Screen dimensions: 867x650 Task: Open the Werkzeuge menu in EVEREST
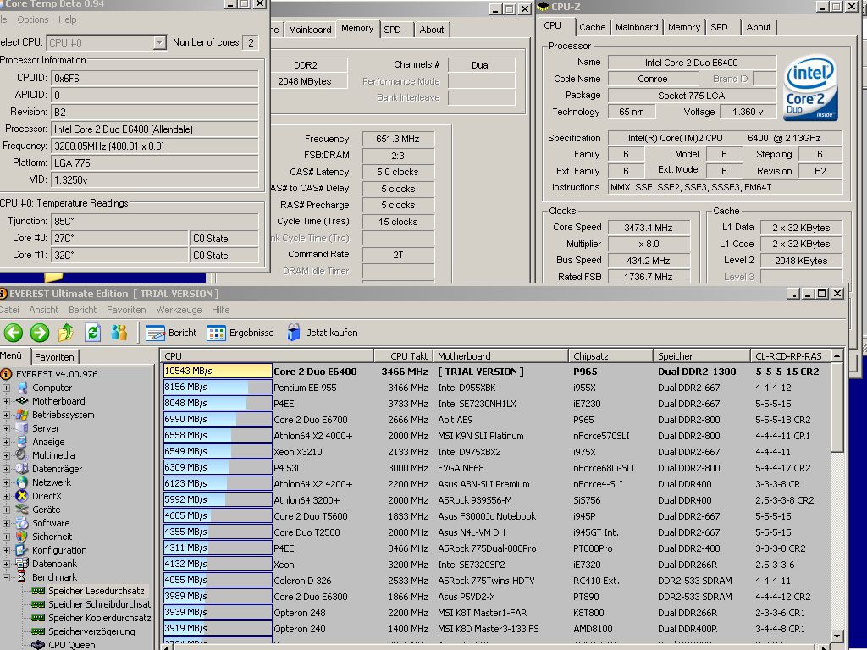pyautogui.click(x=179, y=310)
